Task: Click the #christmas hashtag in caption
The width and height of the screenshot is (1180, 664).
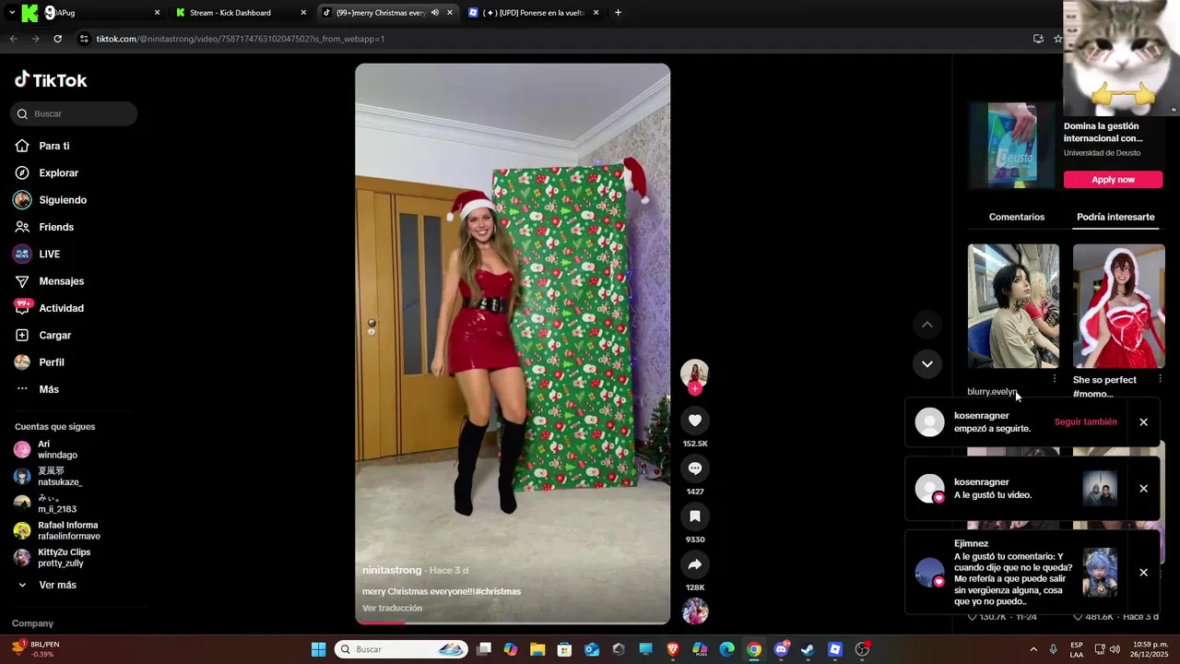Action: [498, 591]
